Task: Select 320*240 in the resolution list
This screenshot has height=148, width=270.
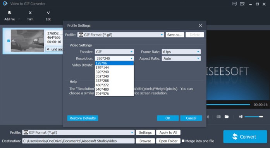Action: (114, 72)
